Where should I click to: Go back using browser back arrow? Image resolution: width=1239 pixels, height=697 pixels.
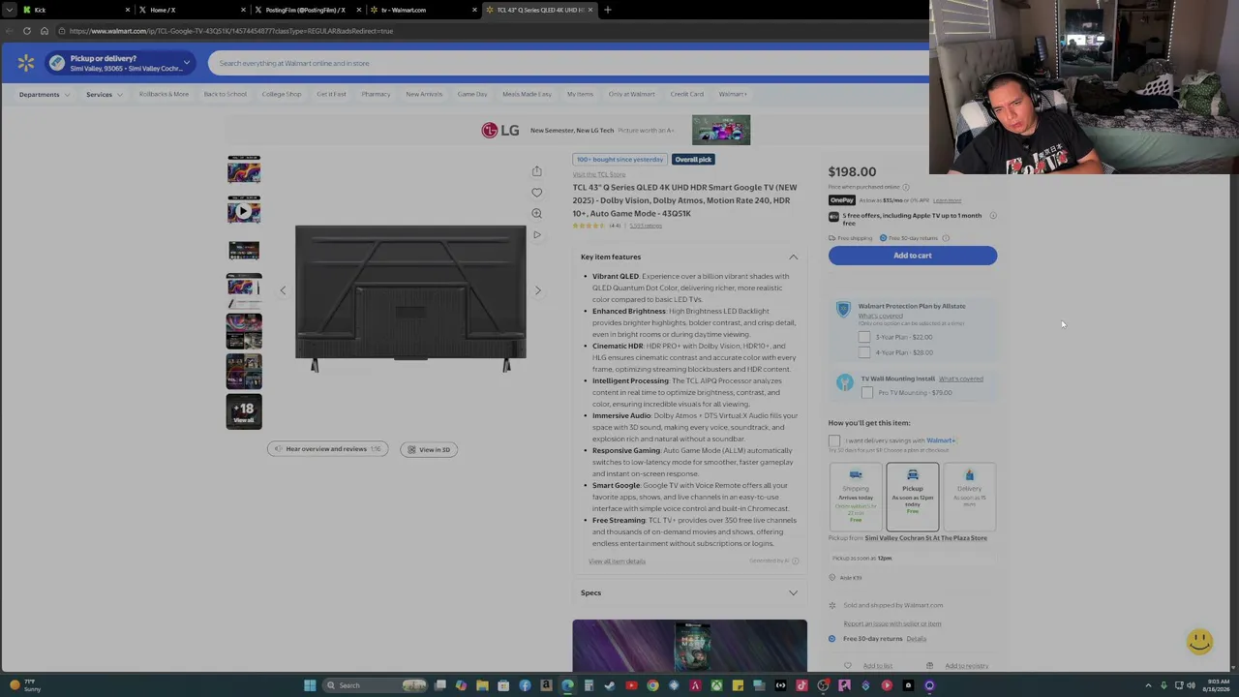[9, 31]
